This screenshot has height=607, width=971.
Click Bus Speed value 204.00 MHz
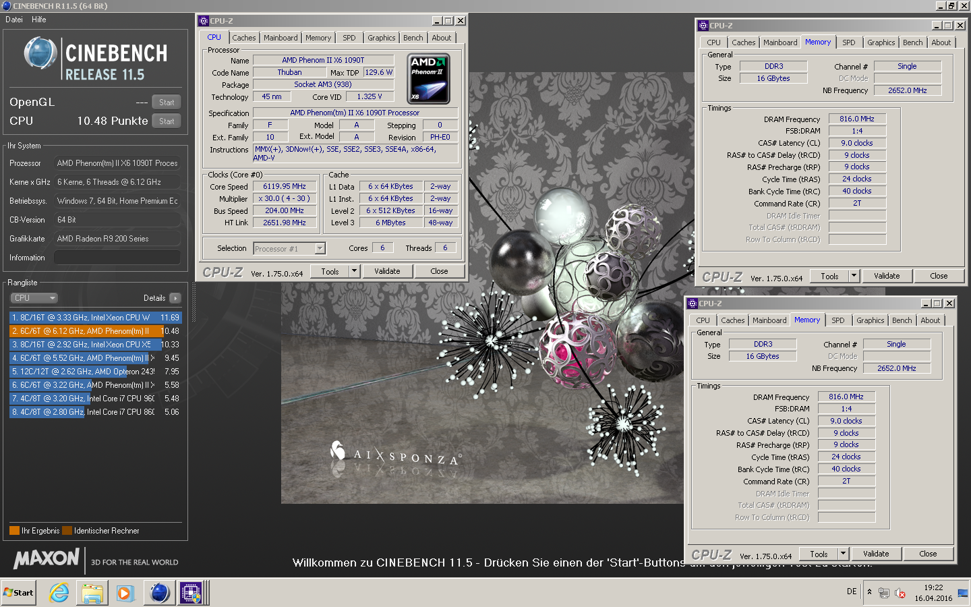pos(285,211)
